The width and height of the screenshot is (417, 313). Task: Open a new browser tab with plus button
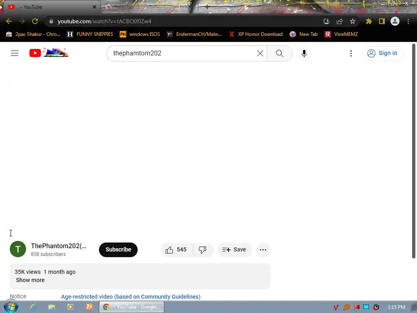(x=207, y=7)
